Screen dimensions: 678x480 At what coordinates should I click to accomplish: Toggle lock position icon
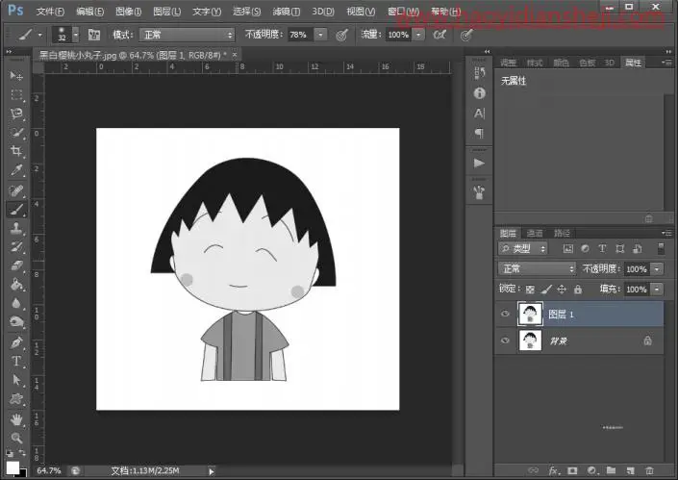tap(562, 290)
